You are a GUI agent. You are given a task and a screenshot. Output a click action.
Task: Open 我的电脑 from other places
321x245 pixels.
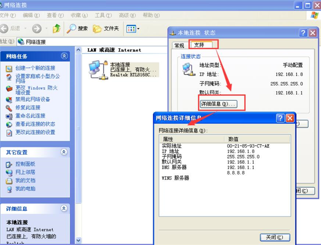click(25, 189)
